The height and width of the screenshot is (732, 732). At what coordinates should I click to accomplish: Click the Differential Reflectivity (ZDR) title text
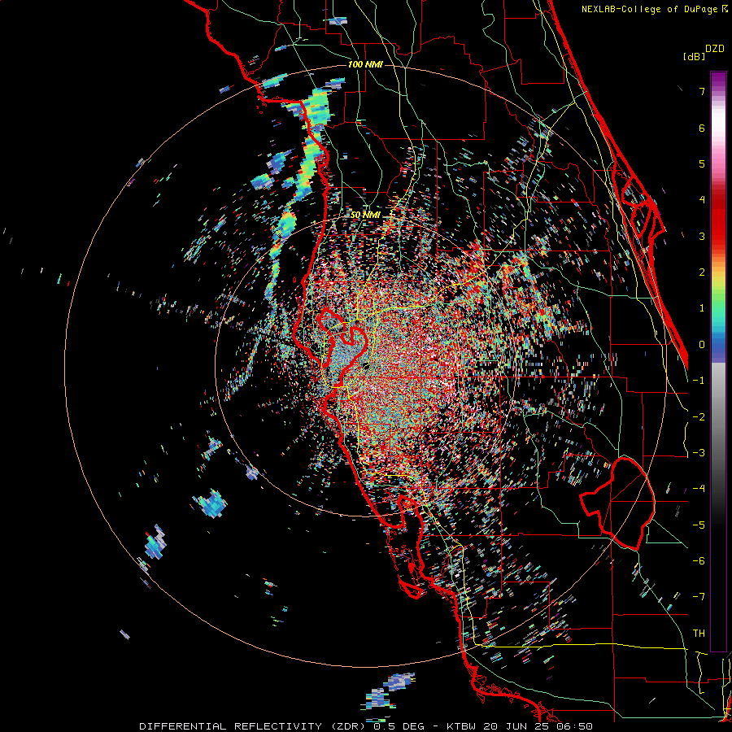(254, 726)
